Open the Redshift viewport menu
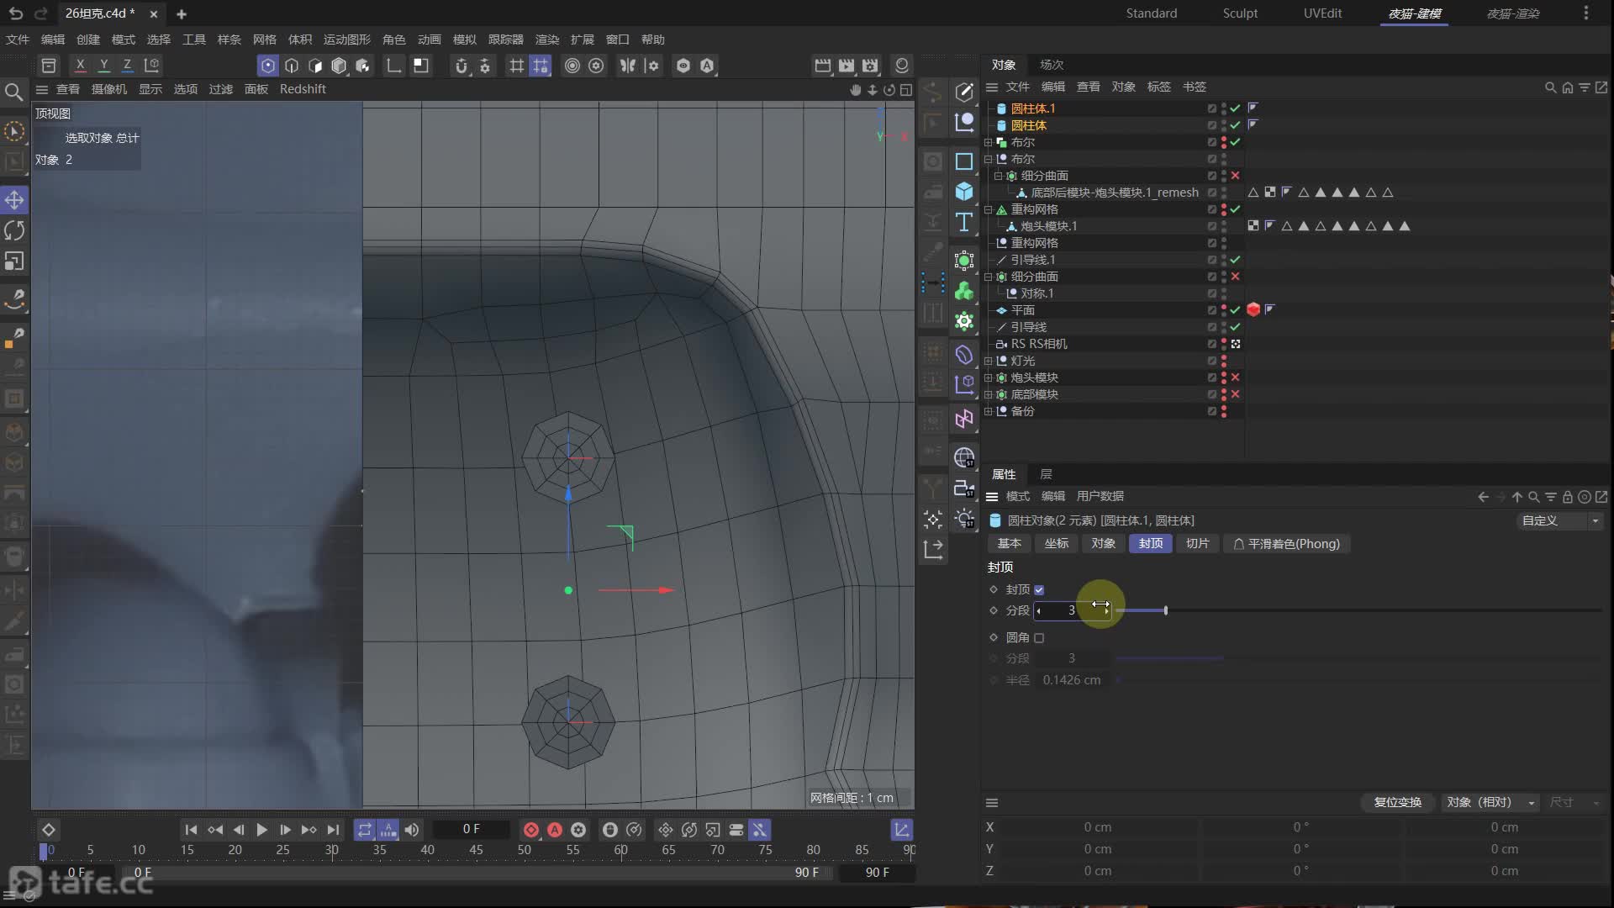 coord(303,89)
